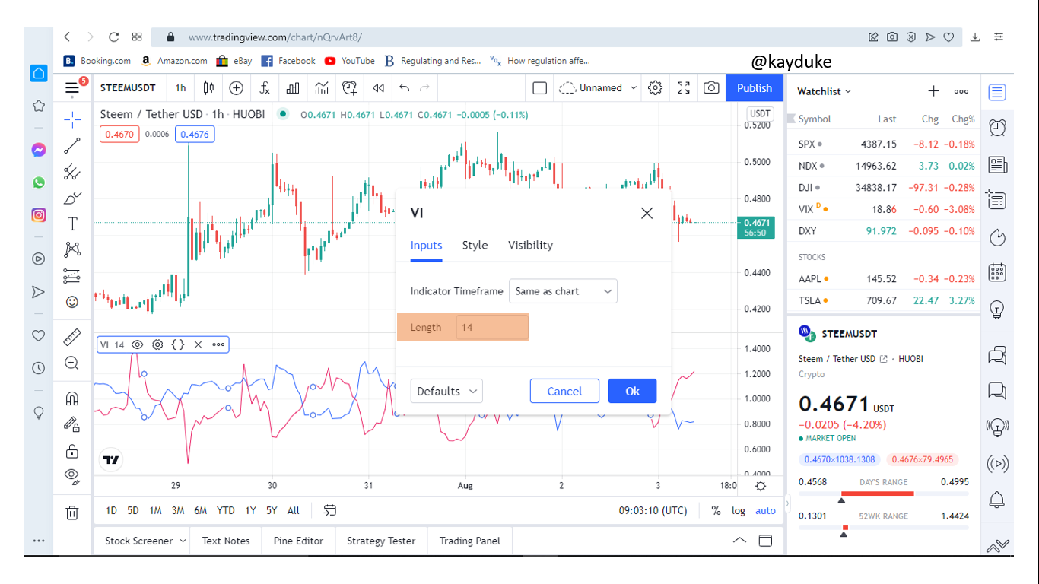
Task: Toggle percent scale
Action: click(716, 510)
